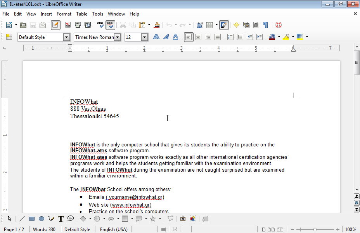Click the New document icon
360x233 pixels.
(x=9, y=25)
